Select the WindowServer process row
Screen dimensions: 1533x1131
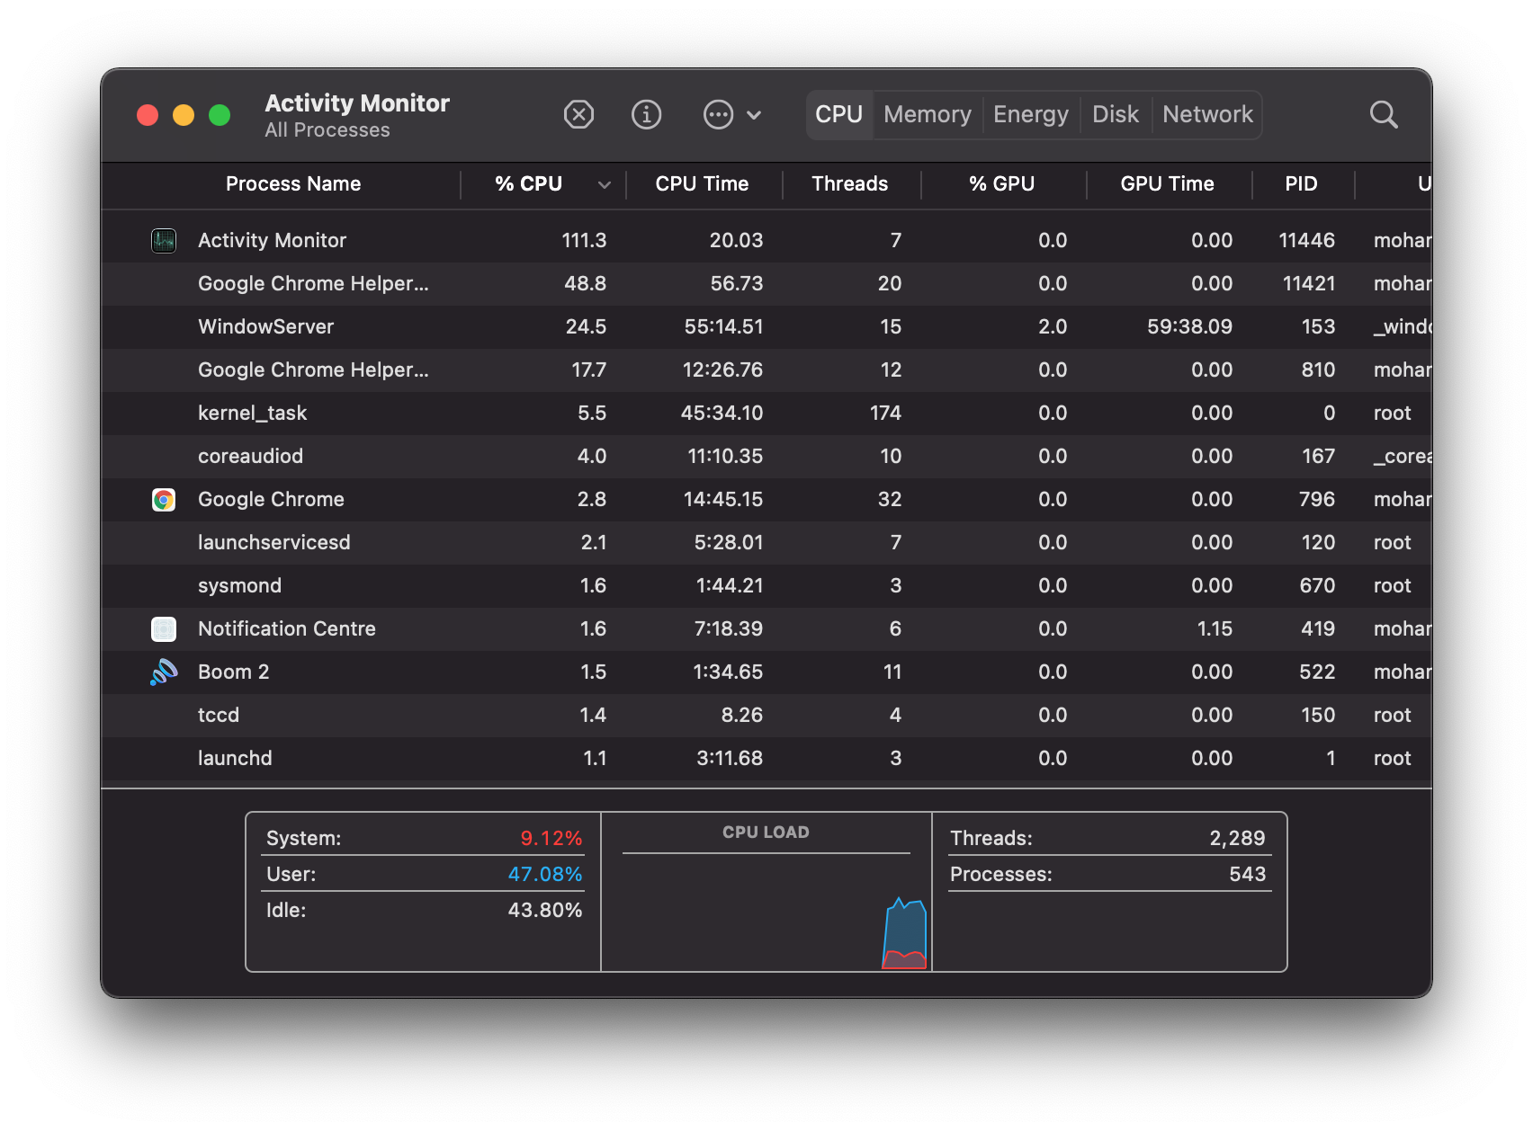pos(766,327)
